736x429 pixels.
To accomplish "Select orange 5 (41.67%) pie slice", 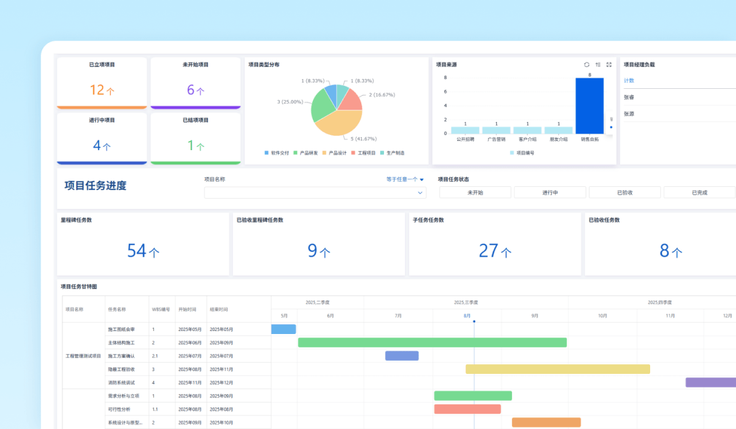I will click(x=340, y=124).
